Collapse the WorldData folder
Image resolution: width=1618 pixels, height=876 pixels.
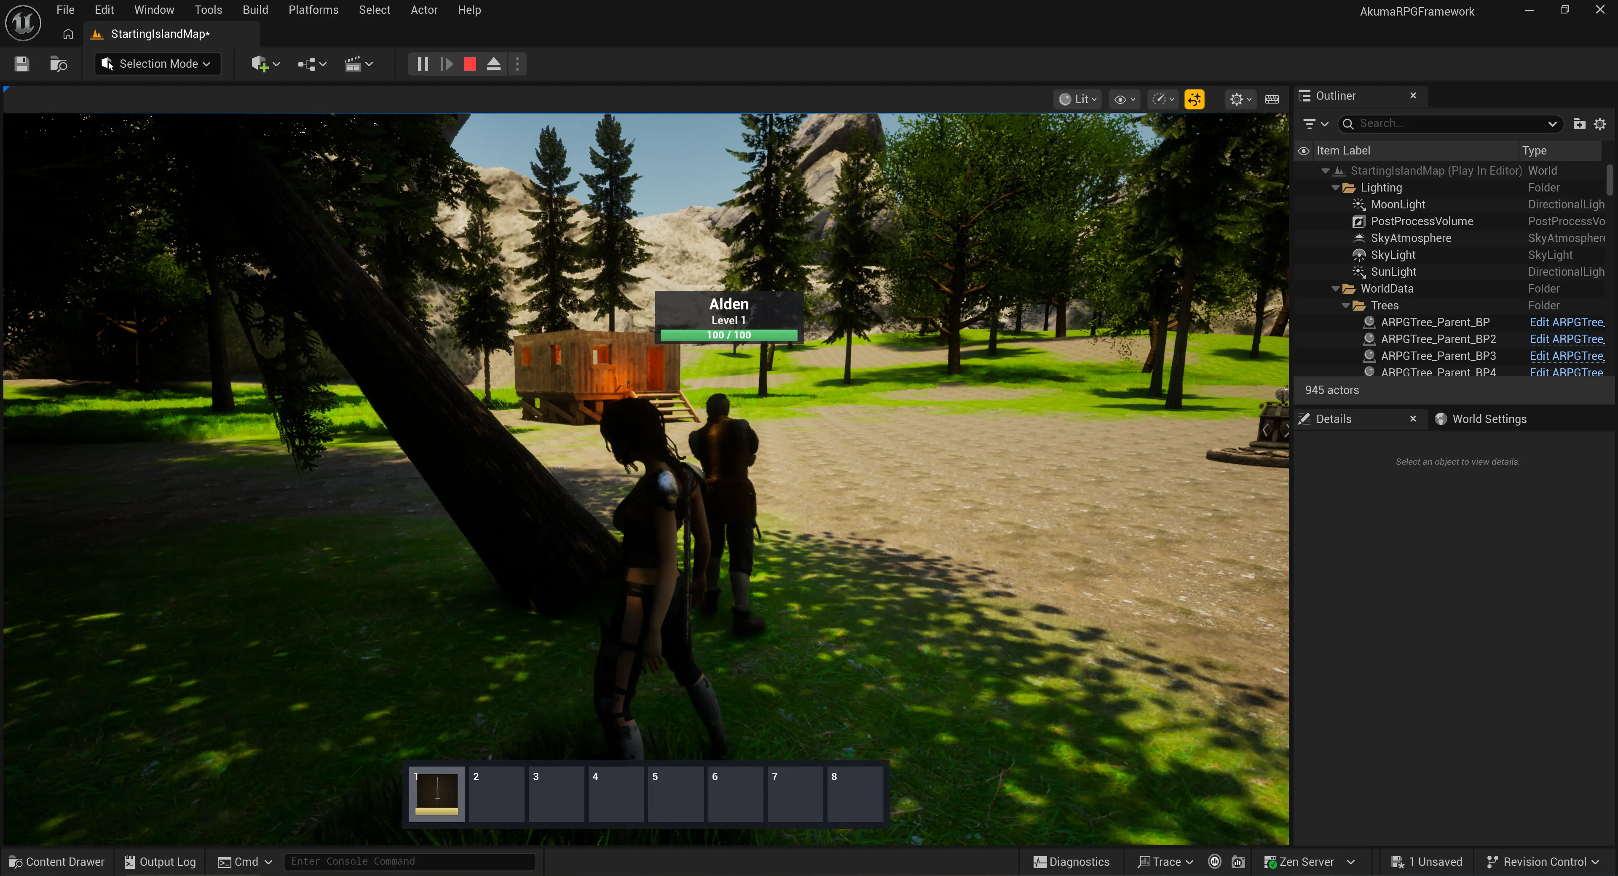coord(1335,289)
